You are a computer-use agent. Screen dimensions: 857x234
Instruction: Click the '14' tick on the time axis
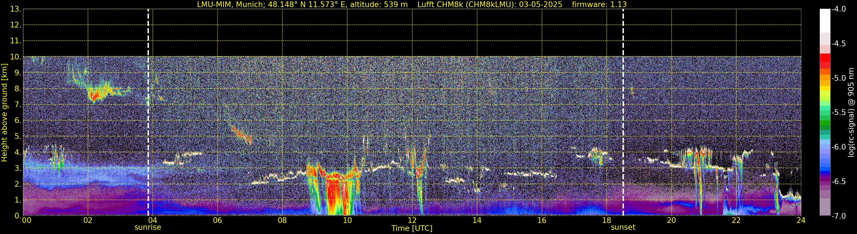coord(477,220)
